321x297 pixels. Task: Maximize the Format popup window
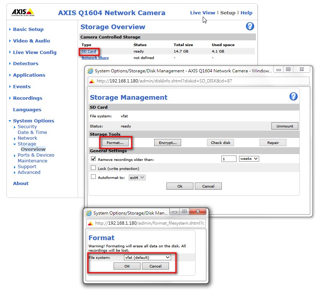coord(184,212)
